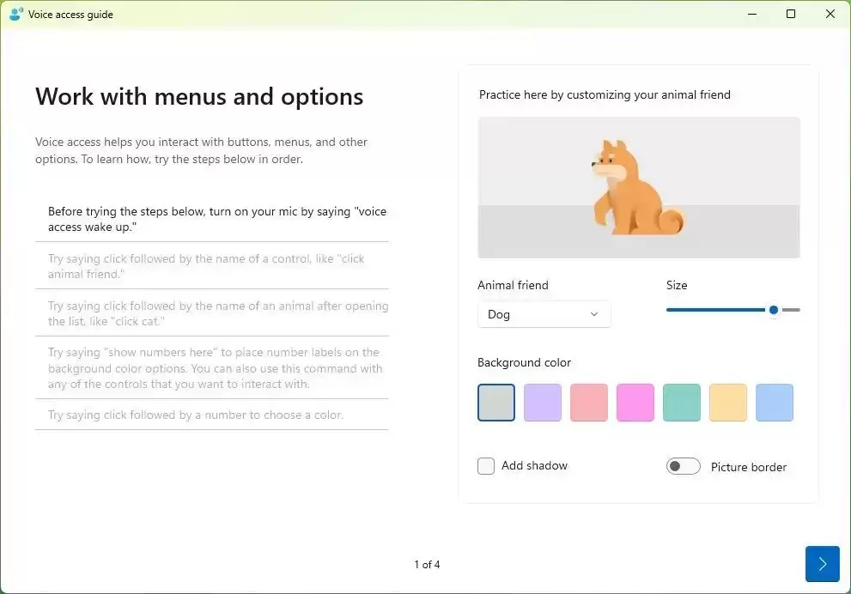The height and width of the screenshot is (594, 851).
Task: Choose the light pink background swatch
Action: click(589, 403)
